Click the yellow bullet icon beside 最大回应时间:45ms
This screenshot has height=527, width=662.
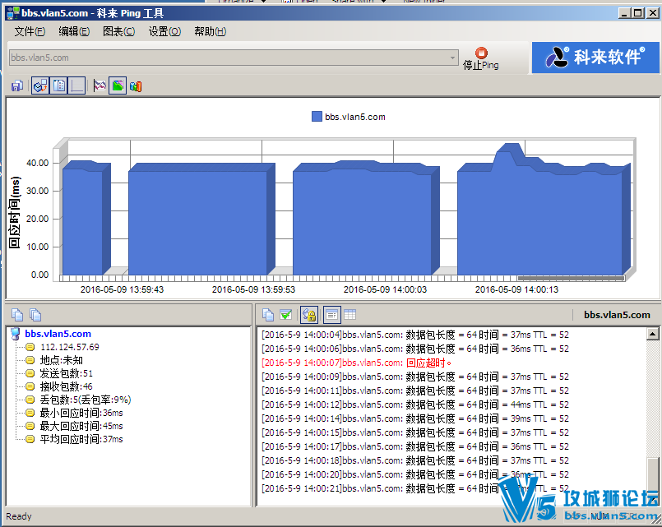(x=30, y=426)
